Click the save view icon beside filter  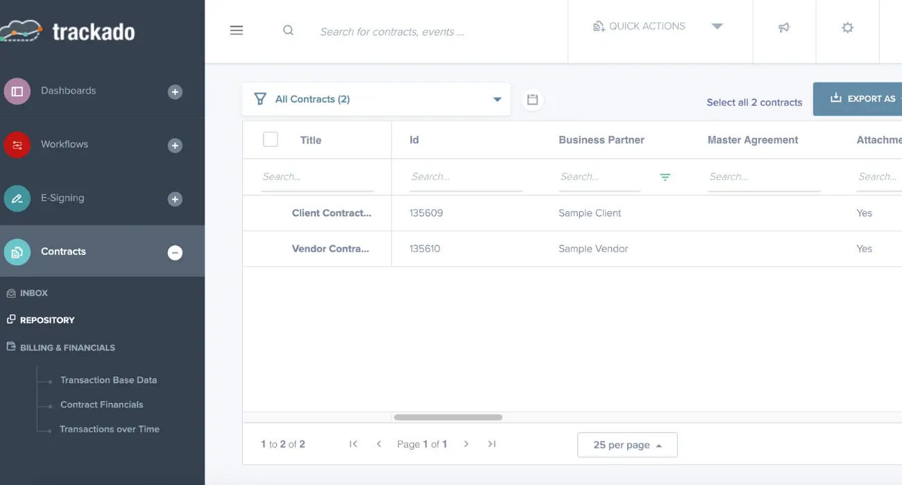point(532,100)
